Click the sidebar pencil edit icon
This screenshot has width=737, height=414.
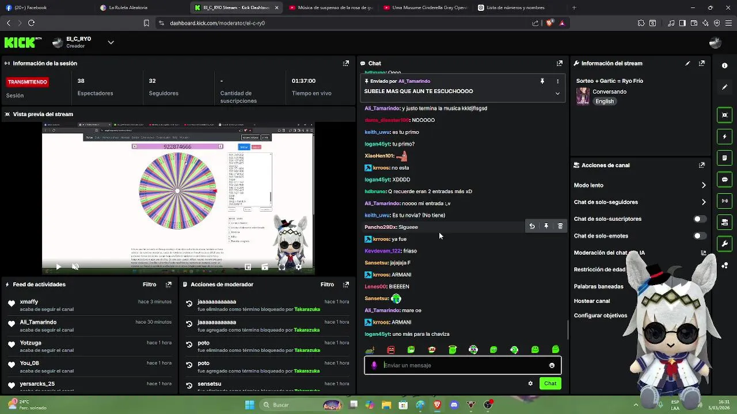(725, 87)
